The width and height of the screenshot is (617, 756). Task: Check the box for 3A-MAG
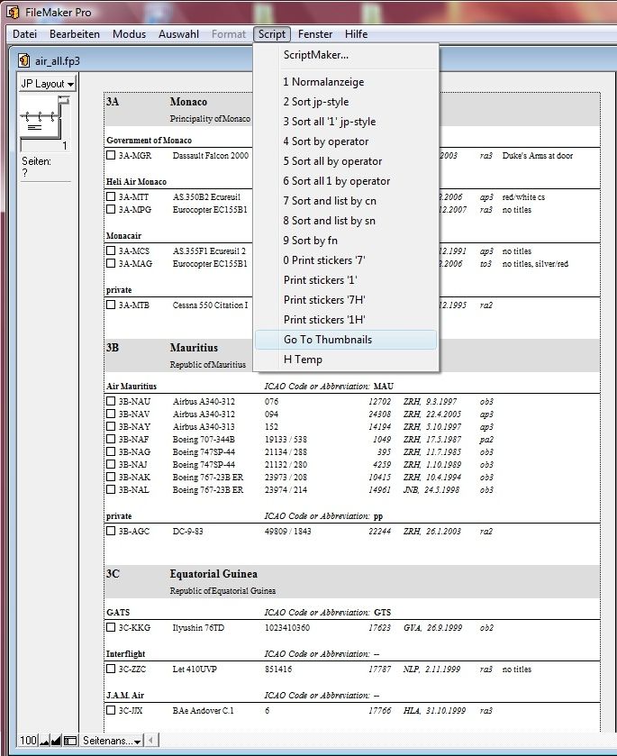[111, 263]
